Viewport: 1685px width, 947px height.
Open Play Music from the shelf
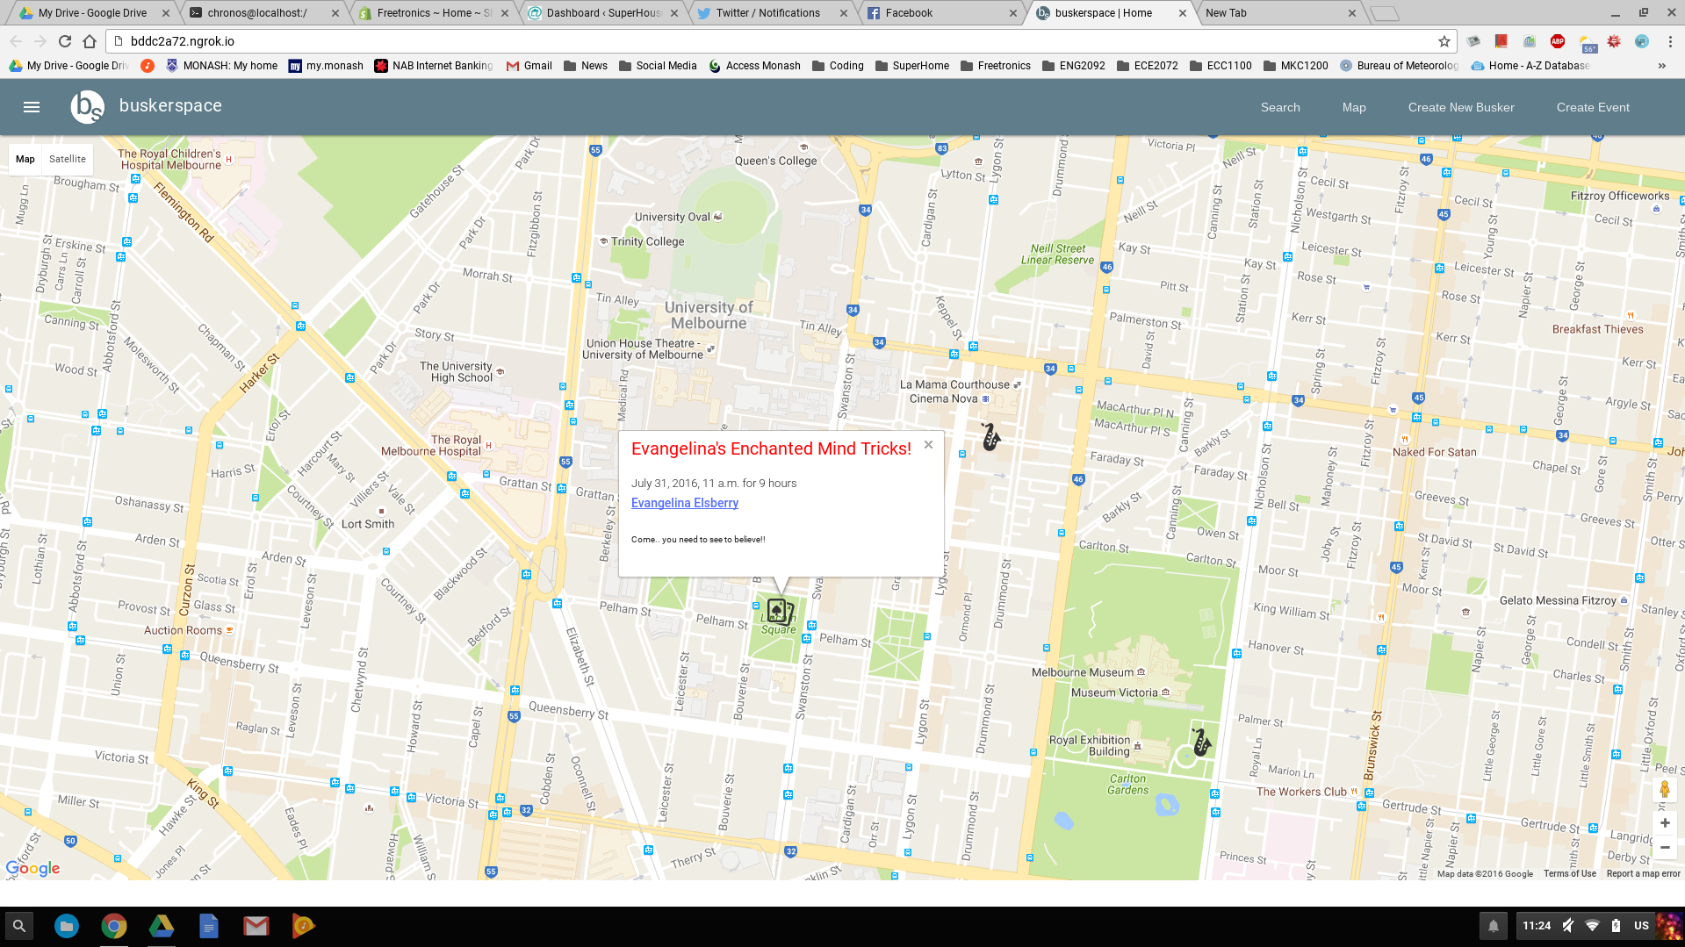pos(304,926)
